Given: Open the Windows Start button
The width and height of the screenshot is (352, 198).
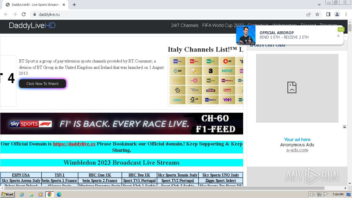Looking at the screenshot, I should pyautogui.click(x=7, y=194).
